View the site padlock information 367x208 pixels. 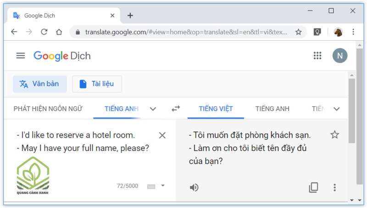78,32
